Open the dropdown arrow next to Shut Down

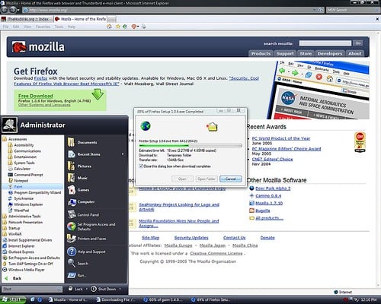click(x=120, y=289)
